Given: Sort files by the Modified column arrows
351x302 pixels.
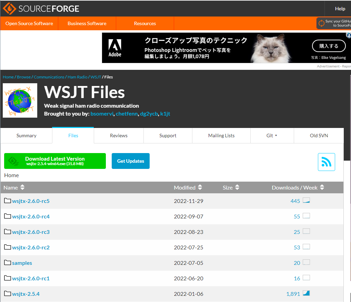Looking at the screenshot, I should (x=200, y=187).
